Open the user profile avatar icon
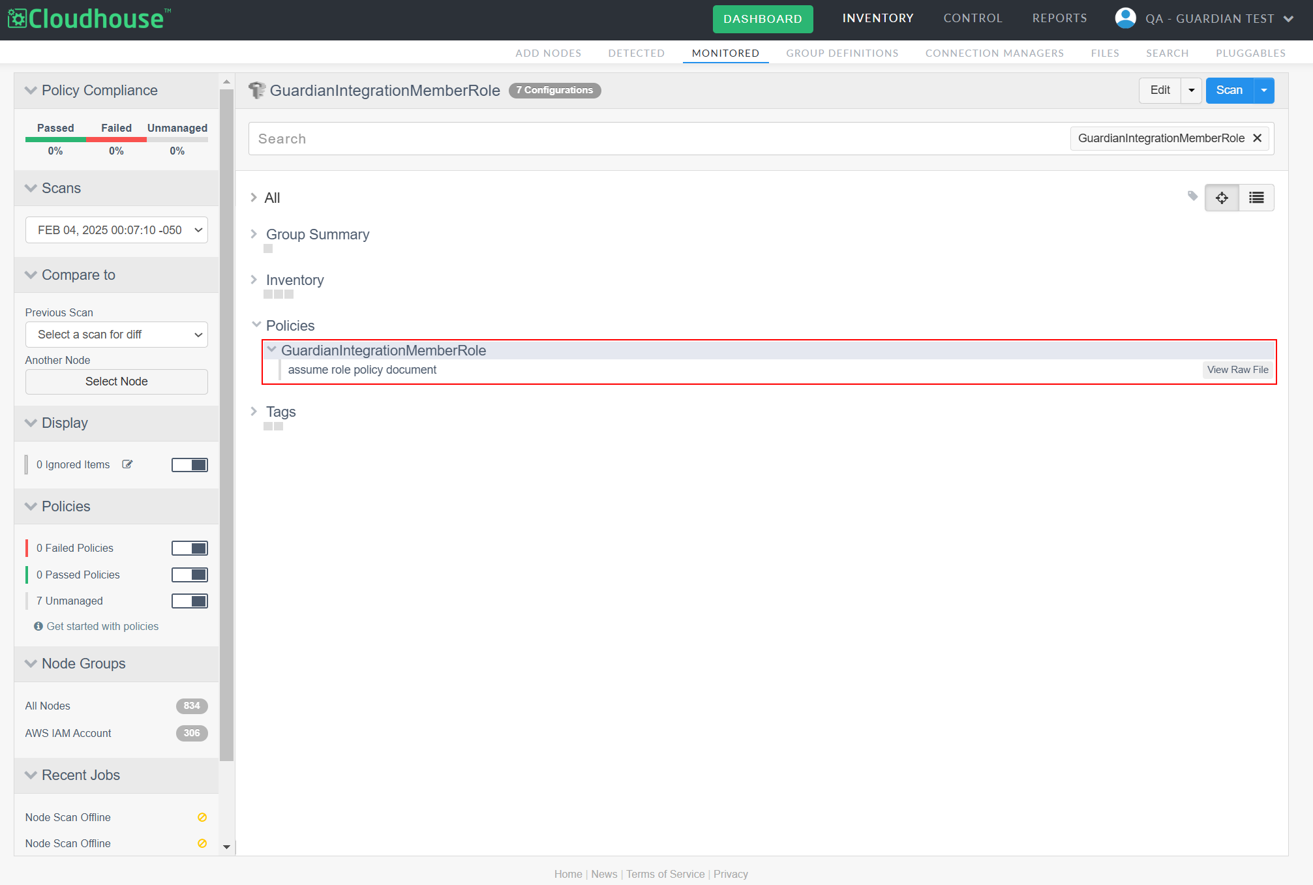1313x885 pixels. click(1125, 18)
